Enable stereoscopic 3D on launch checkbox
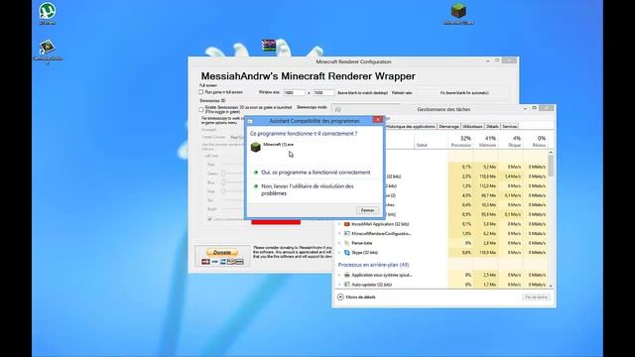The image size is (635, 357). [x=200, y=109]
